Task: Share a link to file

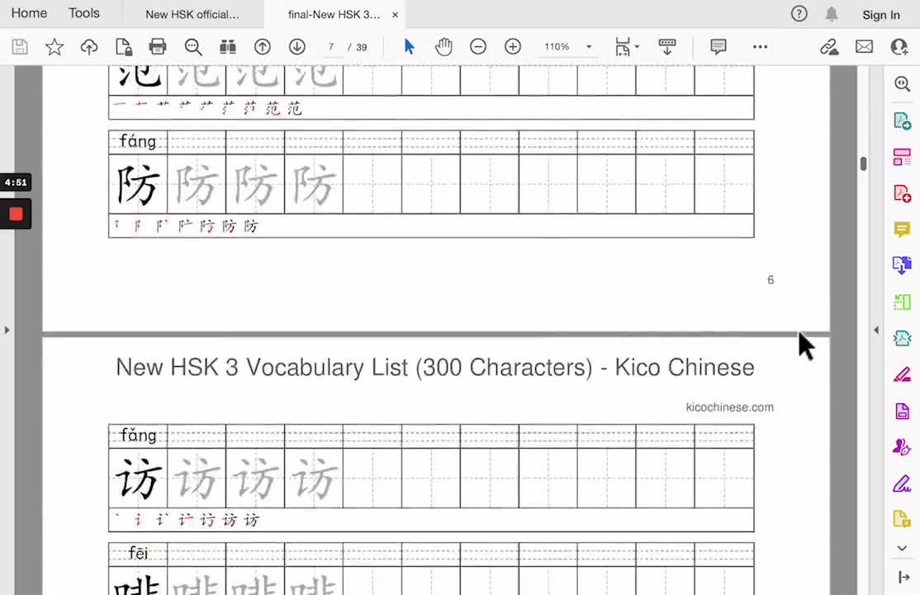Action: click(x=829, y=46)
